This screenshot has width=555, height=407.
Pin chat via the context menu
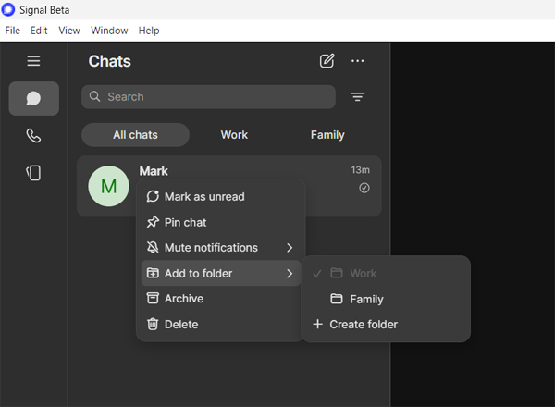coord(185,223)
